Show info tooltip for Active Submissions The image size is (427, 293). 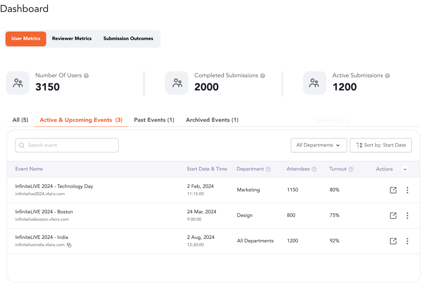point(387,76)
